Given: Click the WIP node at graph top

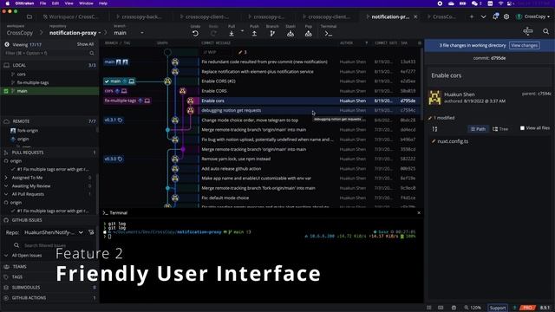Looking at the screenshot, I should pyautogui.click(x=167, y=52).
